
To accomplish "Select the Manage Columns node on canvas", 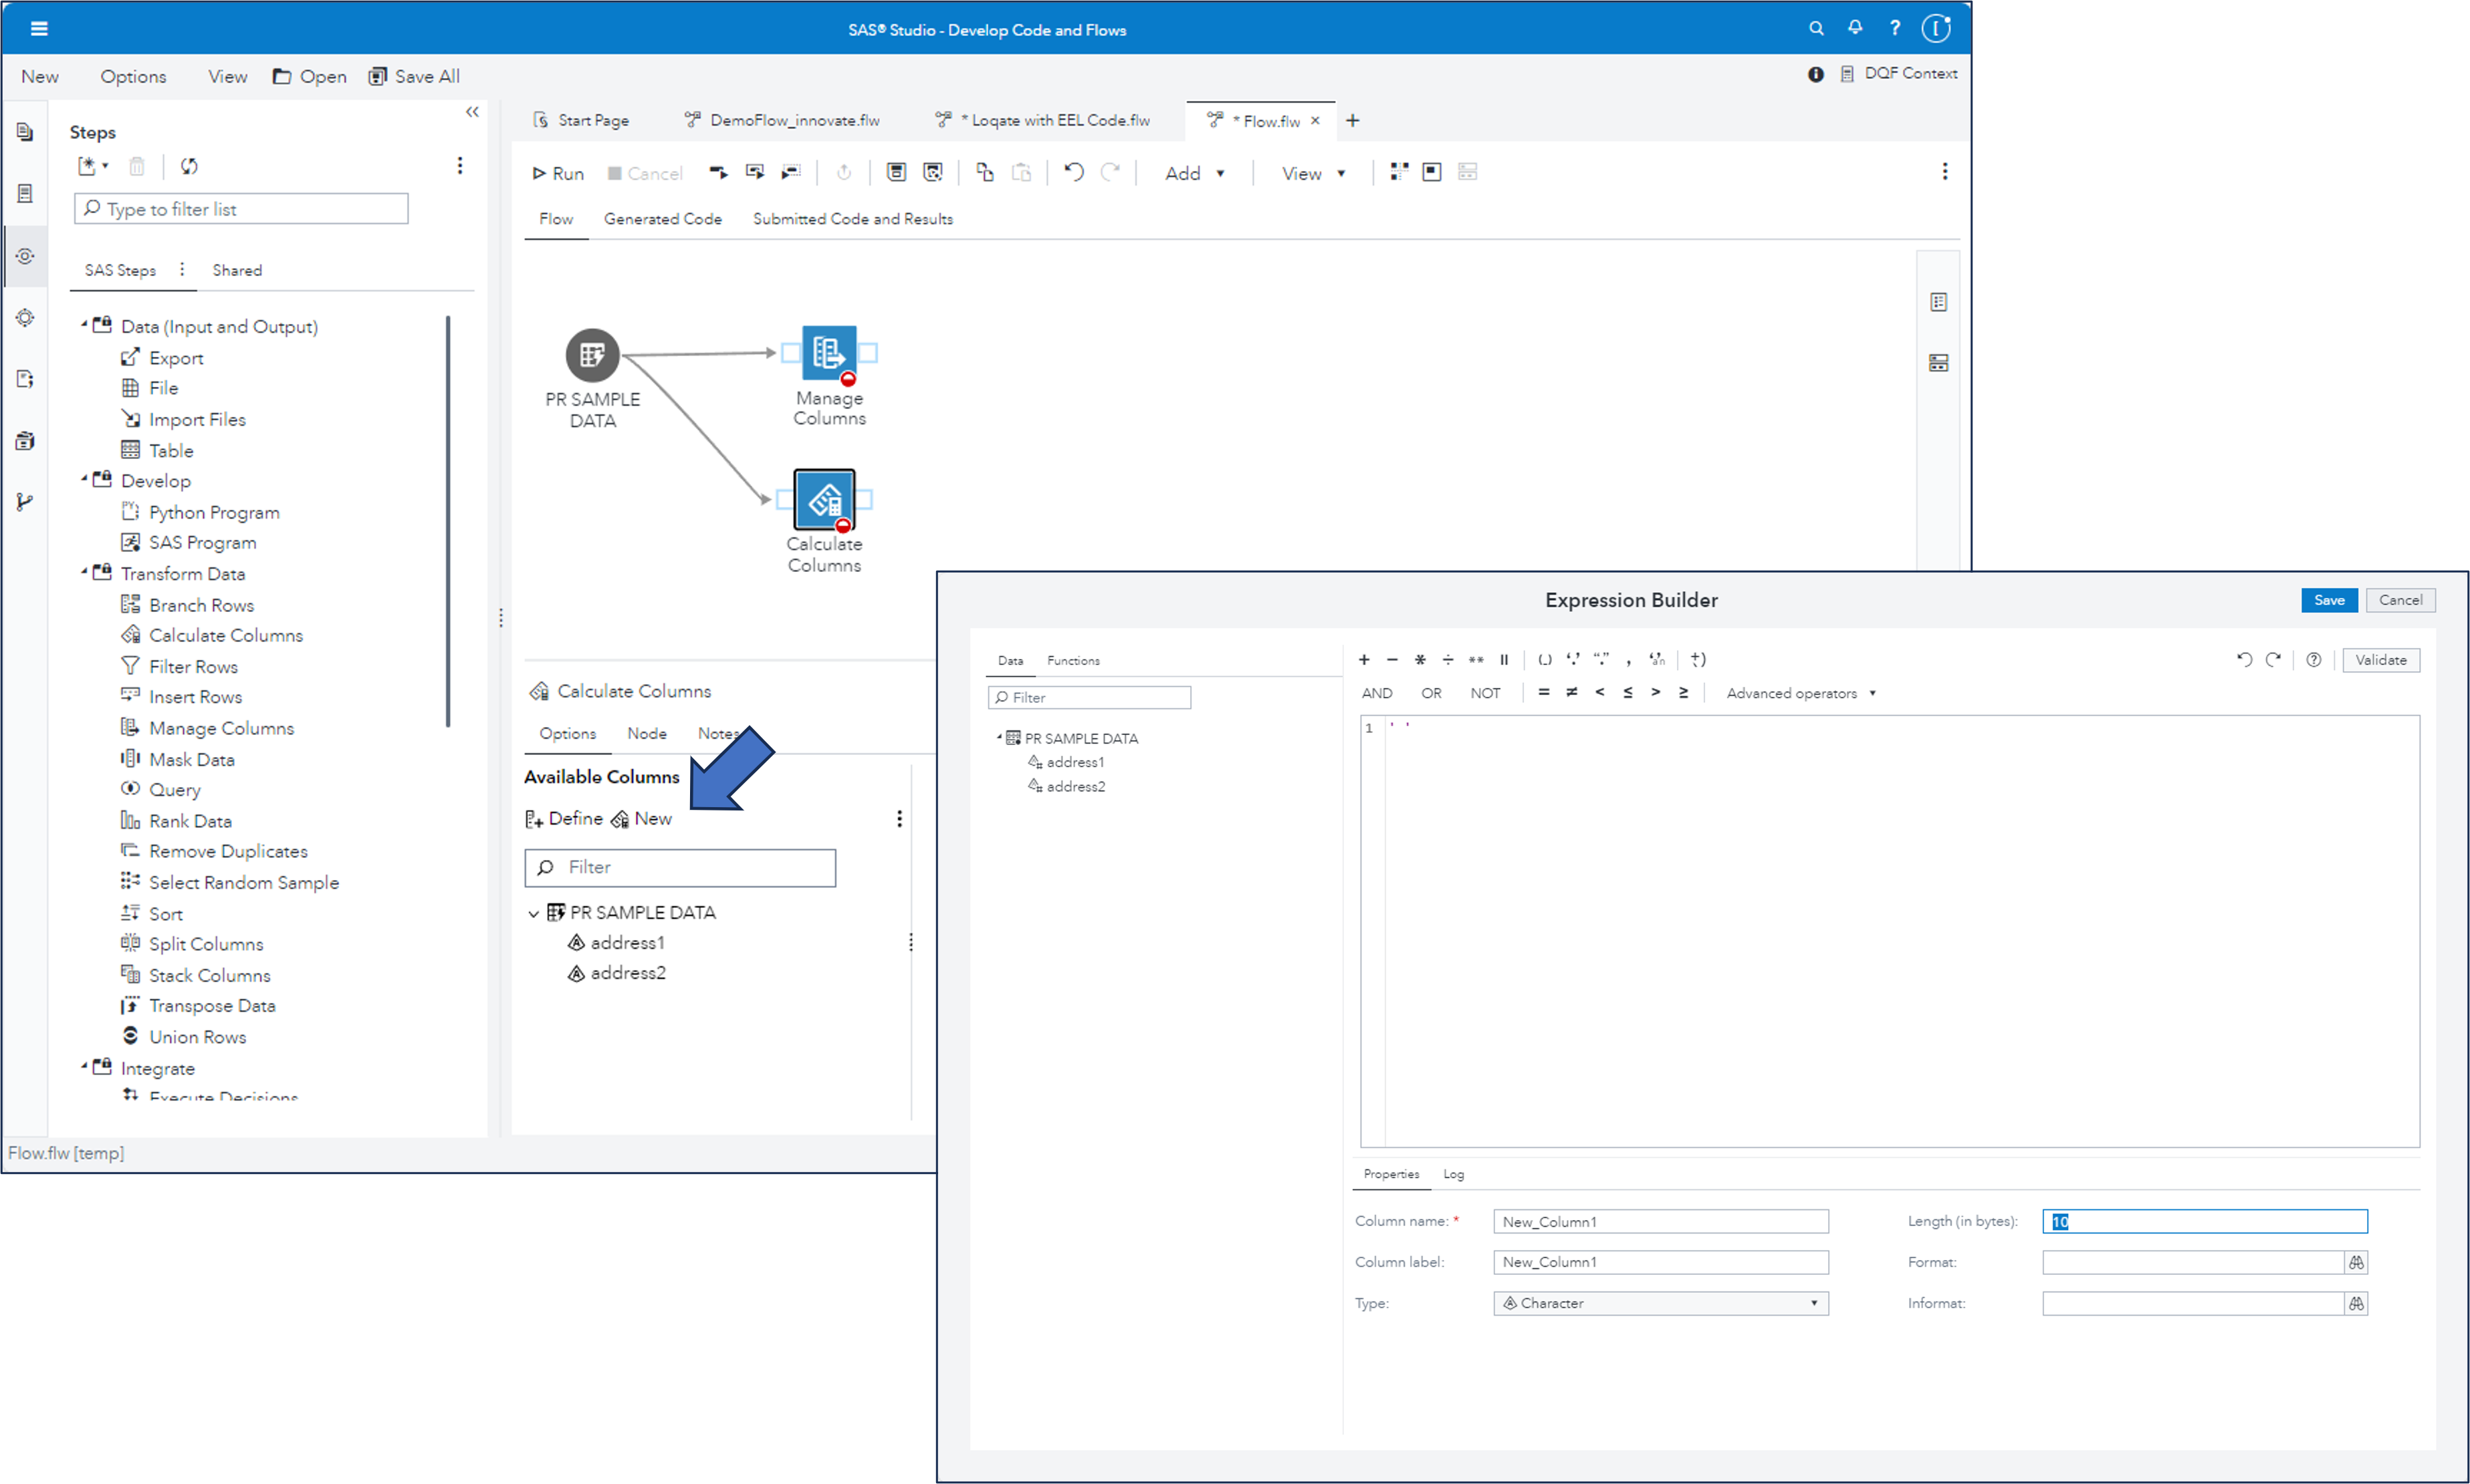I will click(828, 353).
